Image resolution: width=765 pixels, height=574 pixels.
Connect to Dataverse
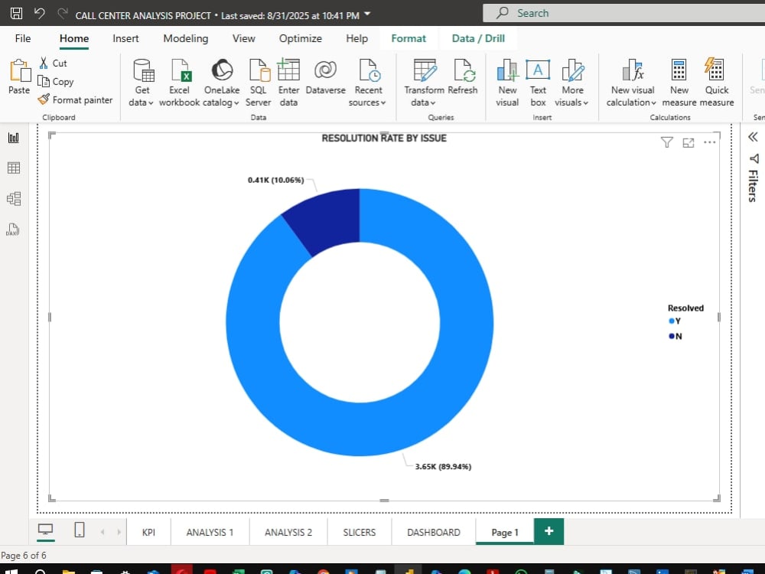(325, 77)
